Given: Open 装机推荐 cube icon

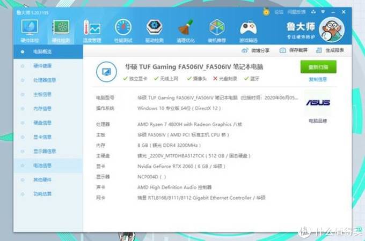Looking at the screenshot, I should coord(217,30).
